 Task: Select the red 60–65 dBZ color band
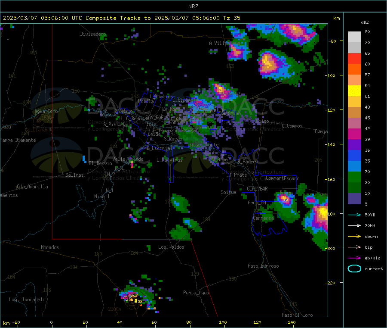tap(354, 58)
